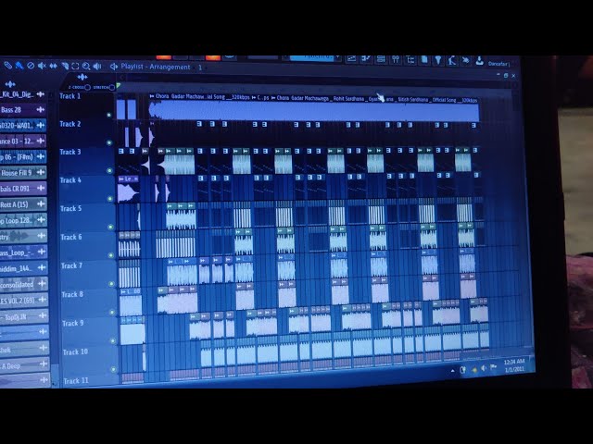The image size is (593, 444).
Task: Click waveform icon above Z-CROSS option
Action: pos(82,78)
